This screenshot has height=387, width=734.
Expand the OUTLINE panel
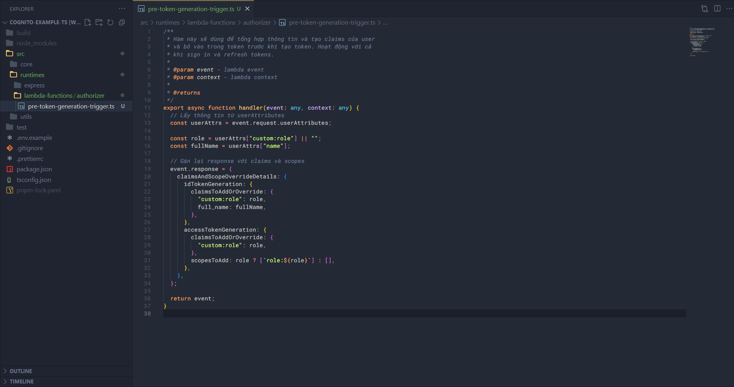21,371
